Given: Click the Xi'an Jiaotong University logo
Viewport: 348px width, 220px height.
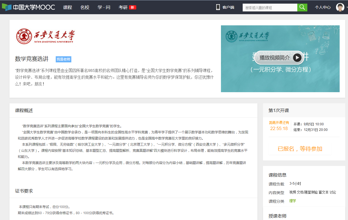Looking at the screenshot, I should 45,36.
